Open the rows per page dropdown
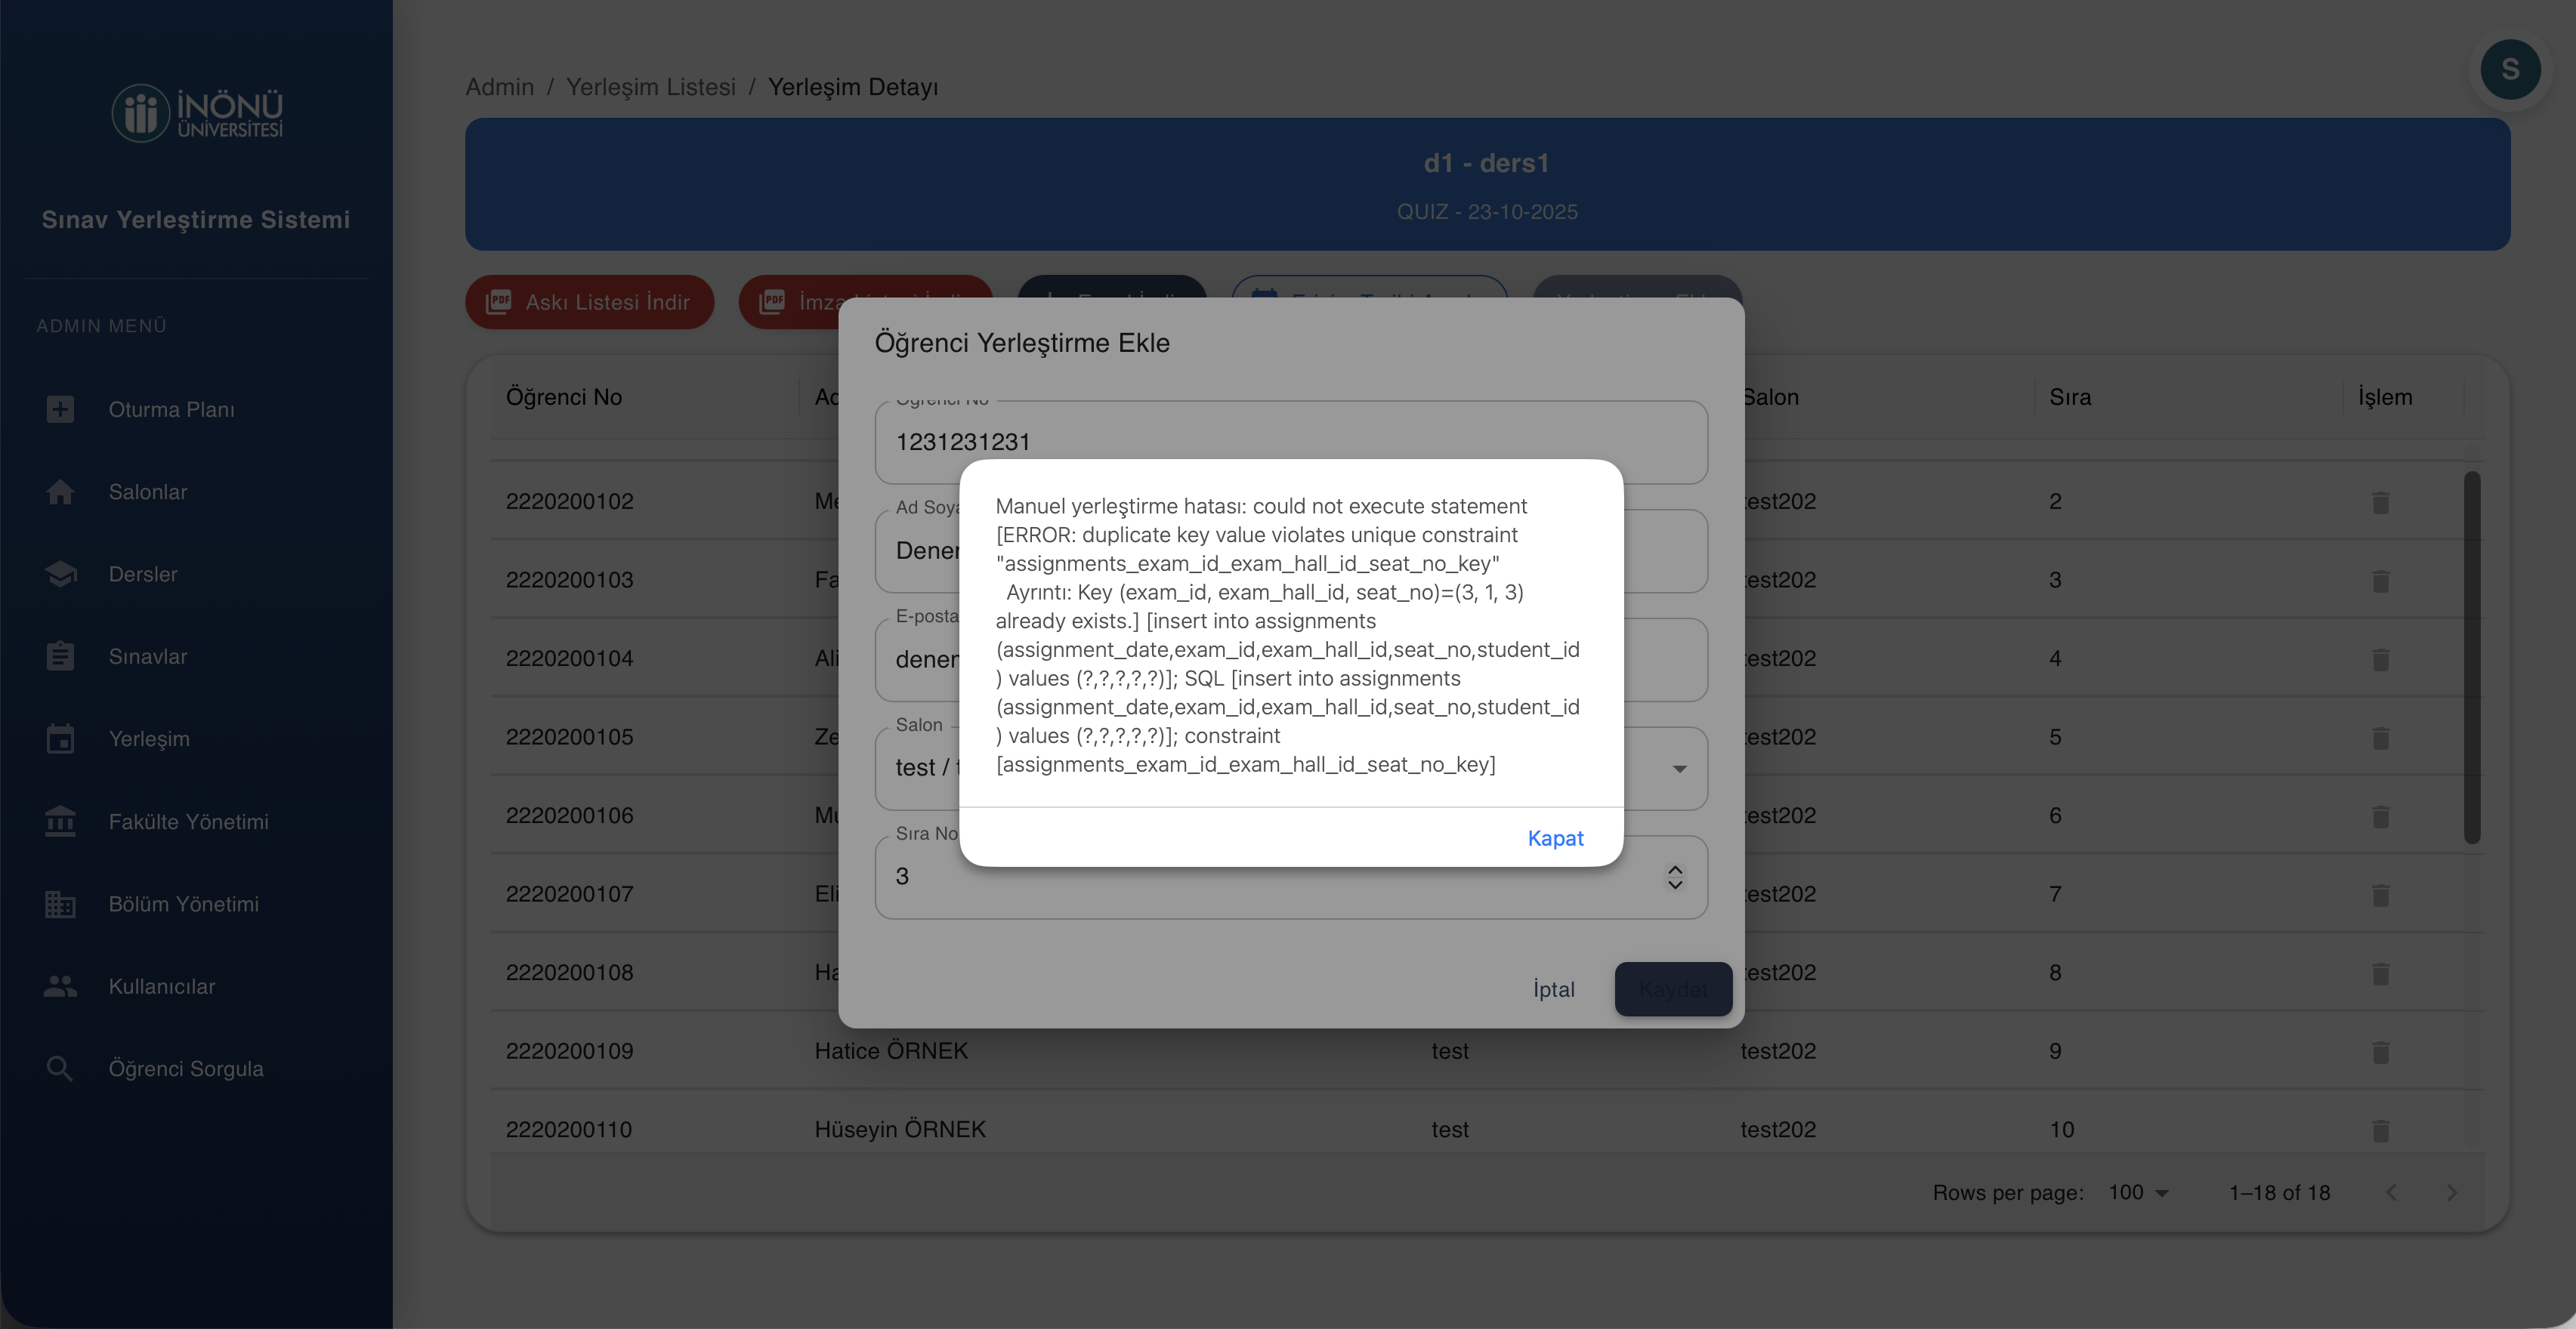The height and width of the screenshot is (1329, 2576). [x=2138, y=1192]
